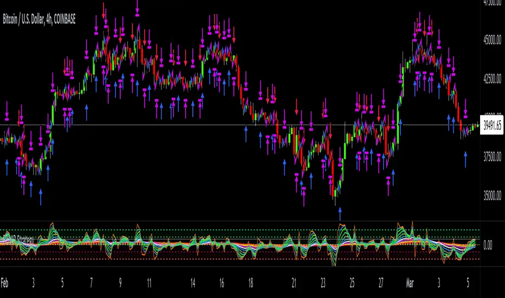The width and height of the screenshot is (505, 298).
Task: Click the blue arrow beneath the lowest candle
Action: pos(340,214)
